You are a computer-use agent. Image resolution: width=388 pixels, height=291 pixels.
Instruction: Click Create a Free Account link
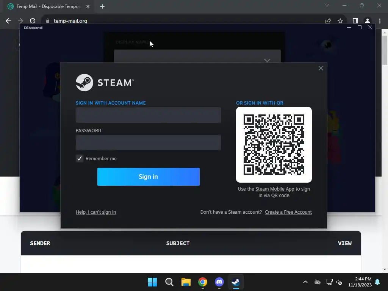[x=288, y=212]
